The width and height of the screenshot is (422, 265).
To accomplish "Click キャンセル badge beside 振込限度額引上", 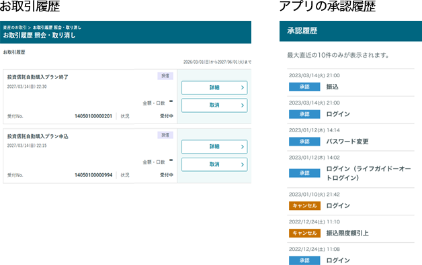I will [304, 233].
